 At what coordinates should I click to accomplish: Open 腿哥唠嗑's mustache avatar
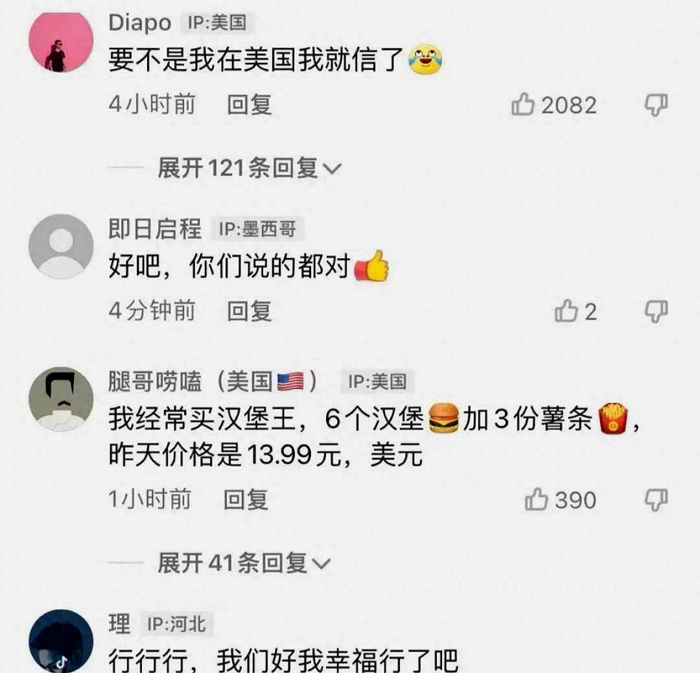pyautogui.click(x=61, y=399)
